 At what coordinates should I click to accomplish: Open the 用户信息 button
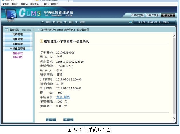(153, 15)
